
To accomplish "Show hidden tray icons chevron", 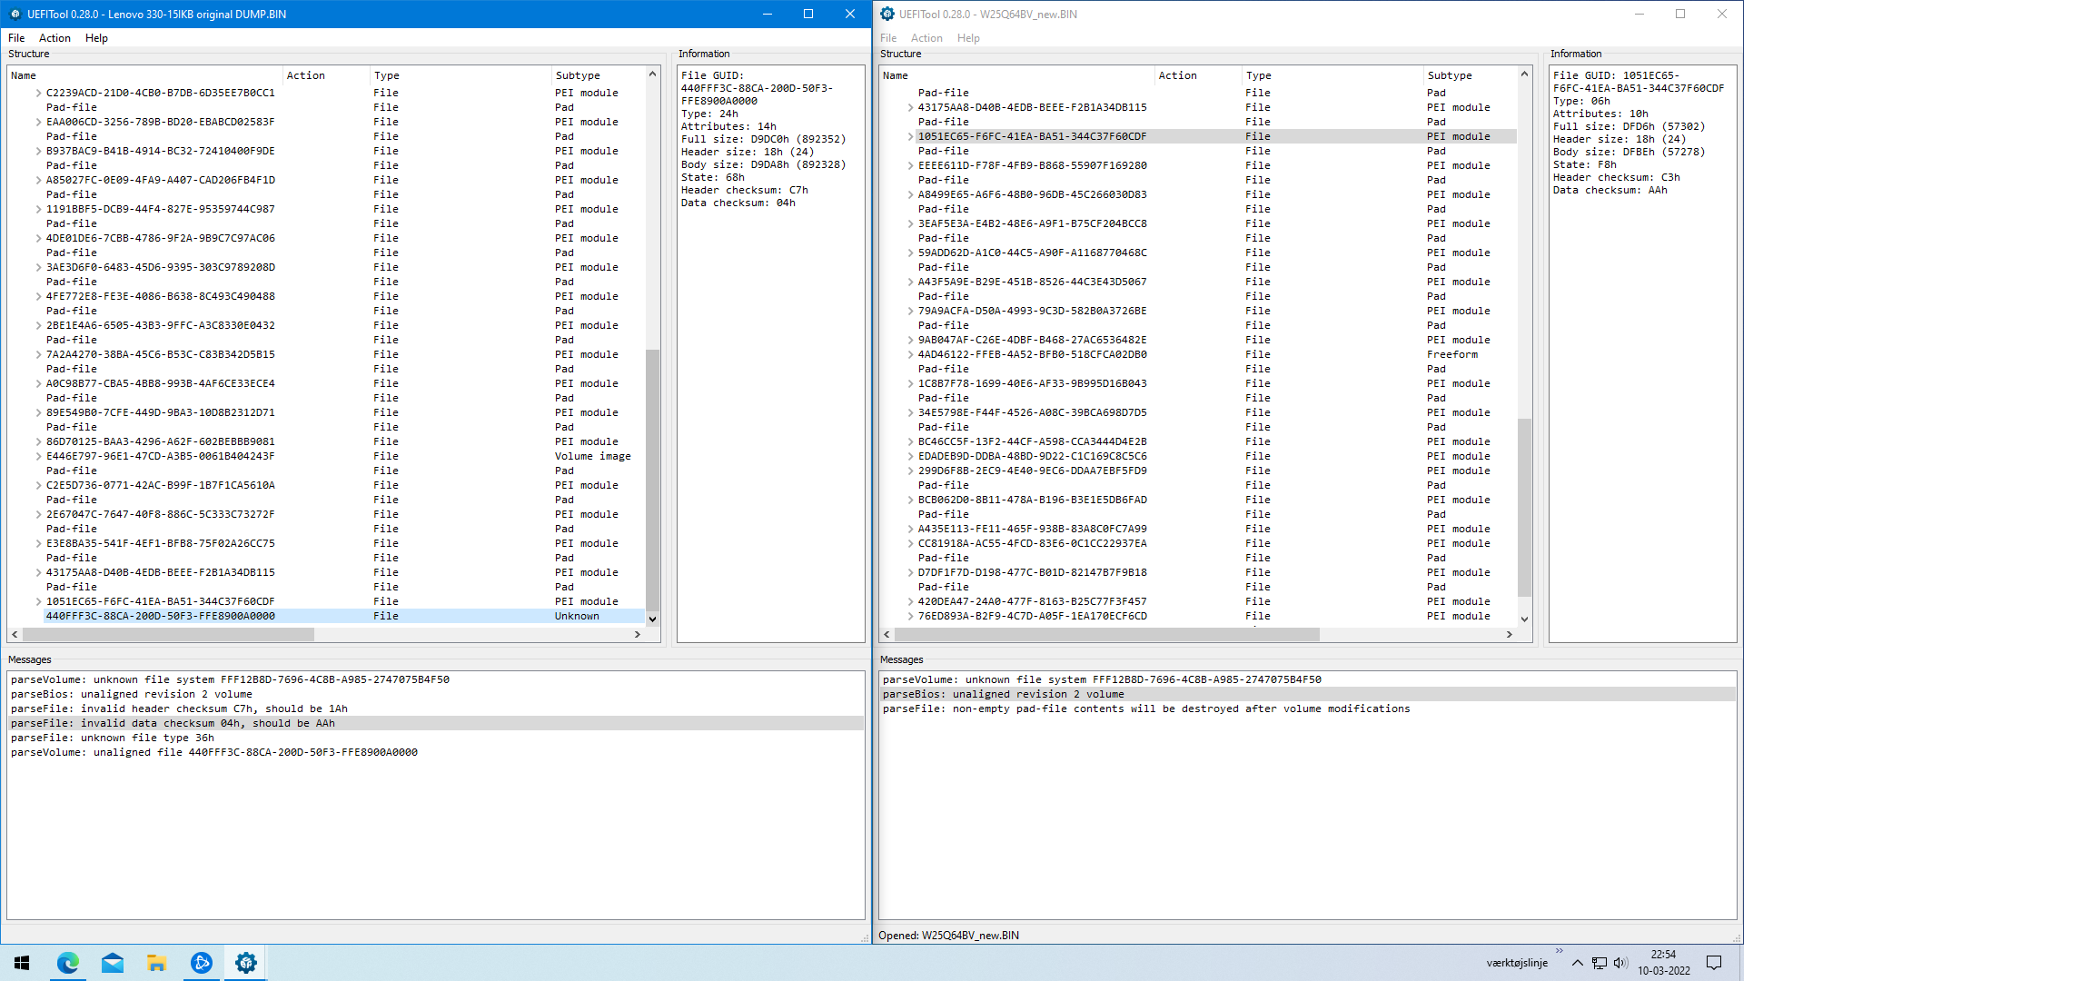I will pyautogui.click(x=1578, y=963).
